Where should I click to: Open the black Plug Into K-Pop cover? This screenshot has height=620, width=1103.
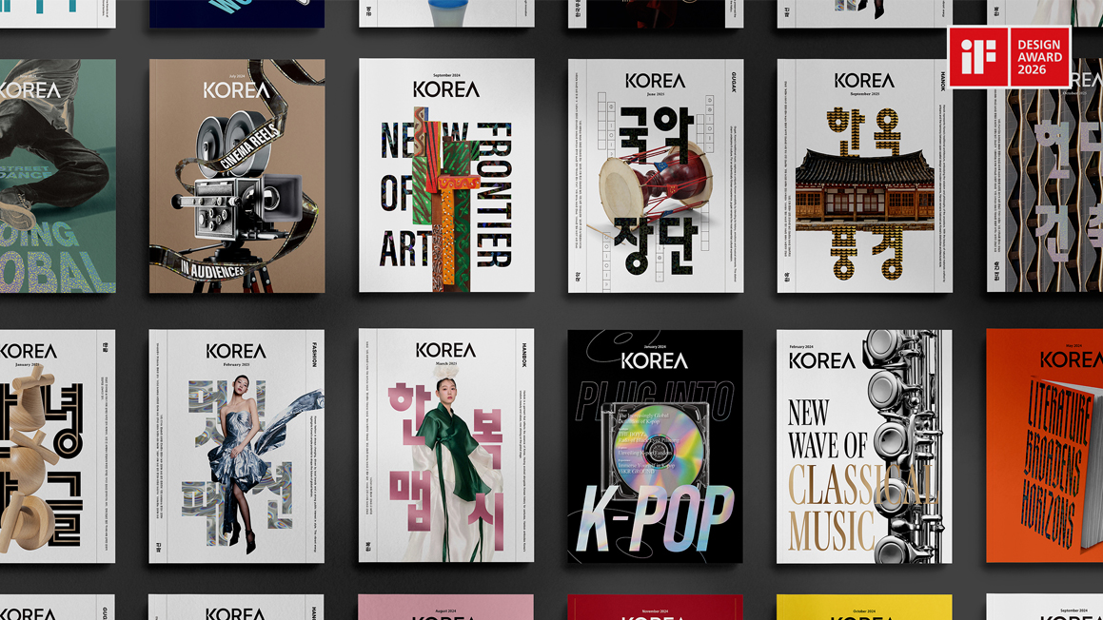coord(656,446)
